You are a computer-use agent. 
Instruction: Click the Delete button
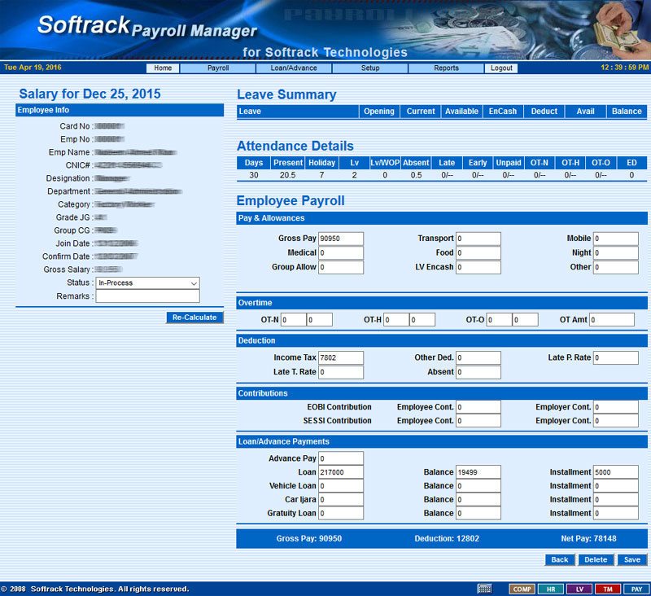[596, 560]
